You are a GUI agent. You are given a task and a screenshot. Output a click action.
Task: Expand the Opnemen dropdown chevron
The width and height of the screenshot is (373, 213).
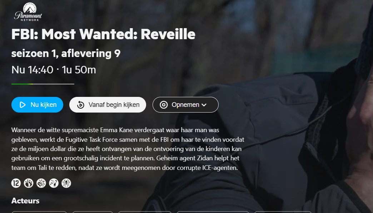[204, 105]
